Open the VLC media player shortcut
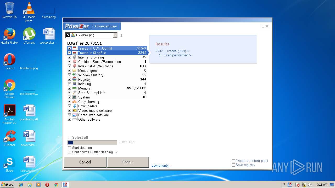The width and height of the screenshot is (335, 188). click(x=29, y=12)
